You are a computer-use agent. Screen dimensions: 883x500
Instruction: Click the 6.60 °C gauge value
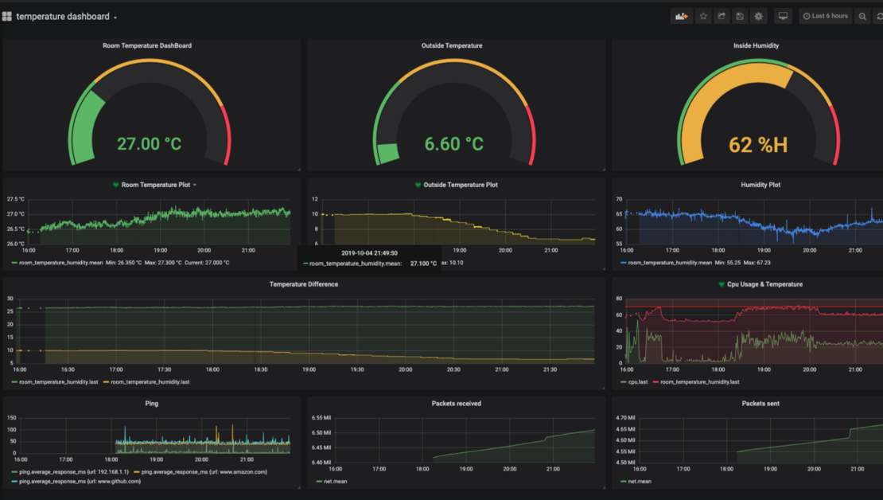(454, 144)
